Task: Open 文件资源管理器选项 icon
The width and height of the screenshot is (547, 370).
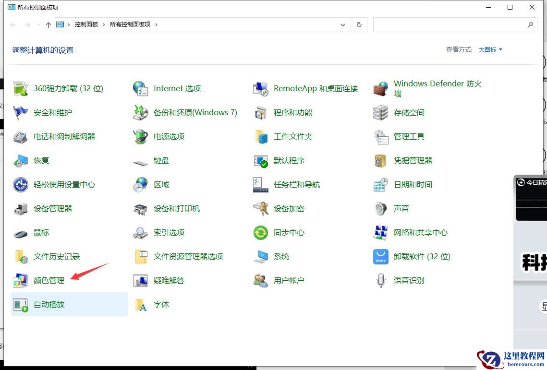Action: pos(141,257)
